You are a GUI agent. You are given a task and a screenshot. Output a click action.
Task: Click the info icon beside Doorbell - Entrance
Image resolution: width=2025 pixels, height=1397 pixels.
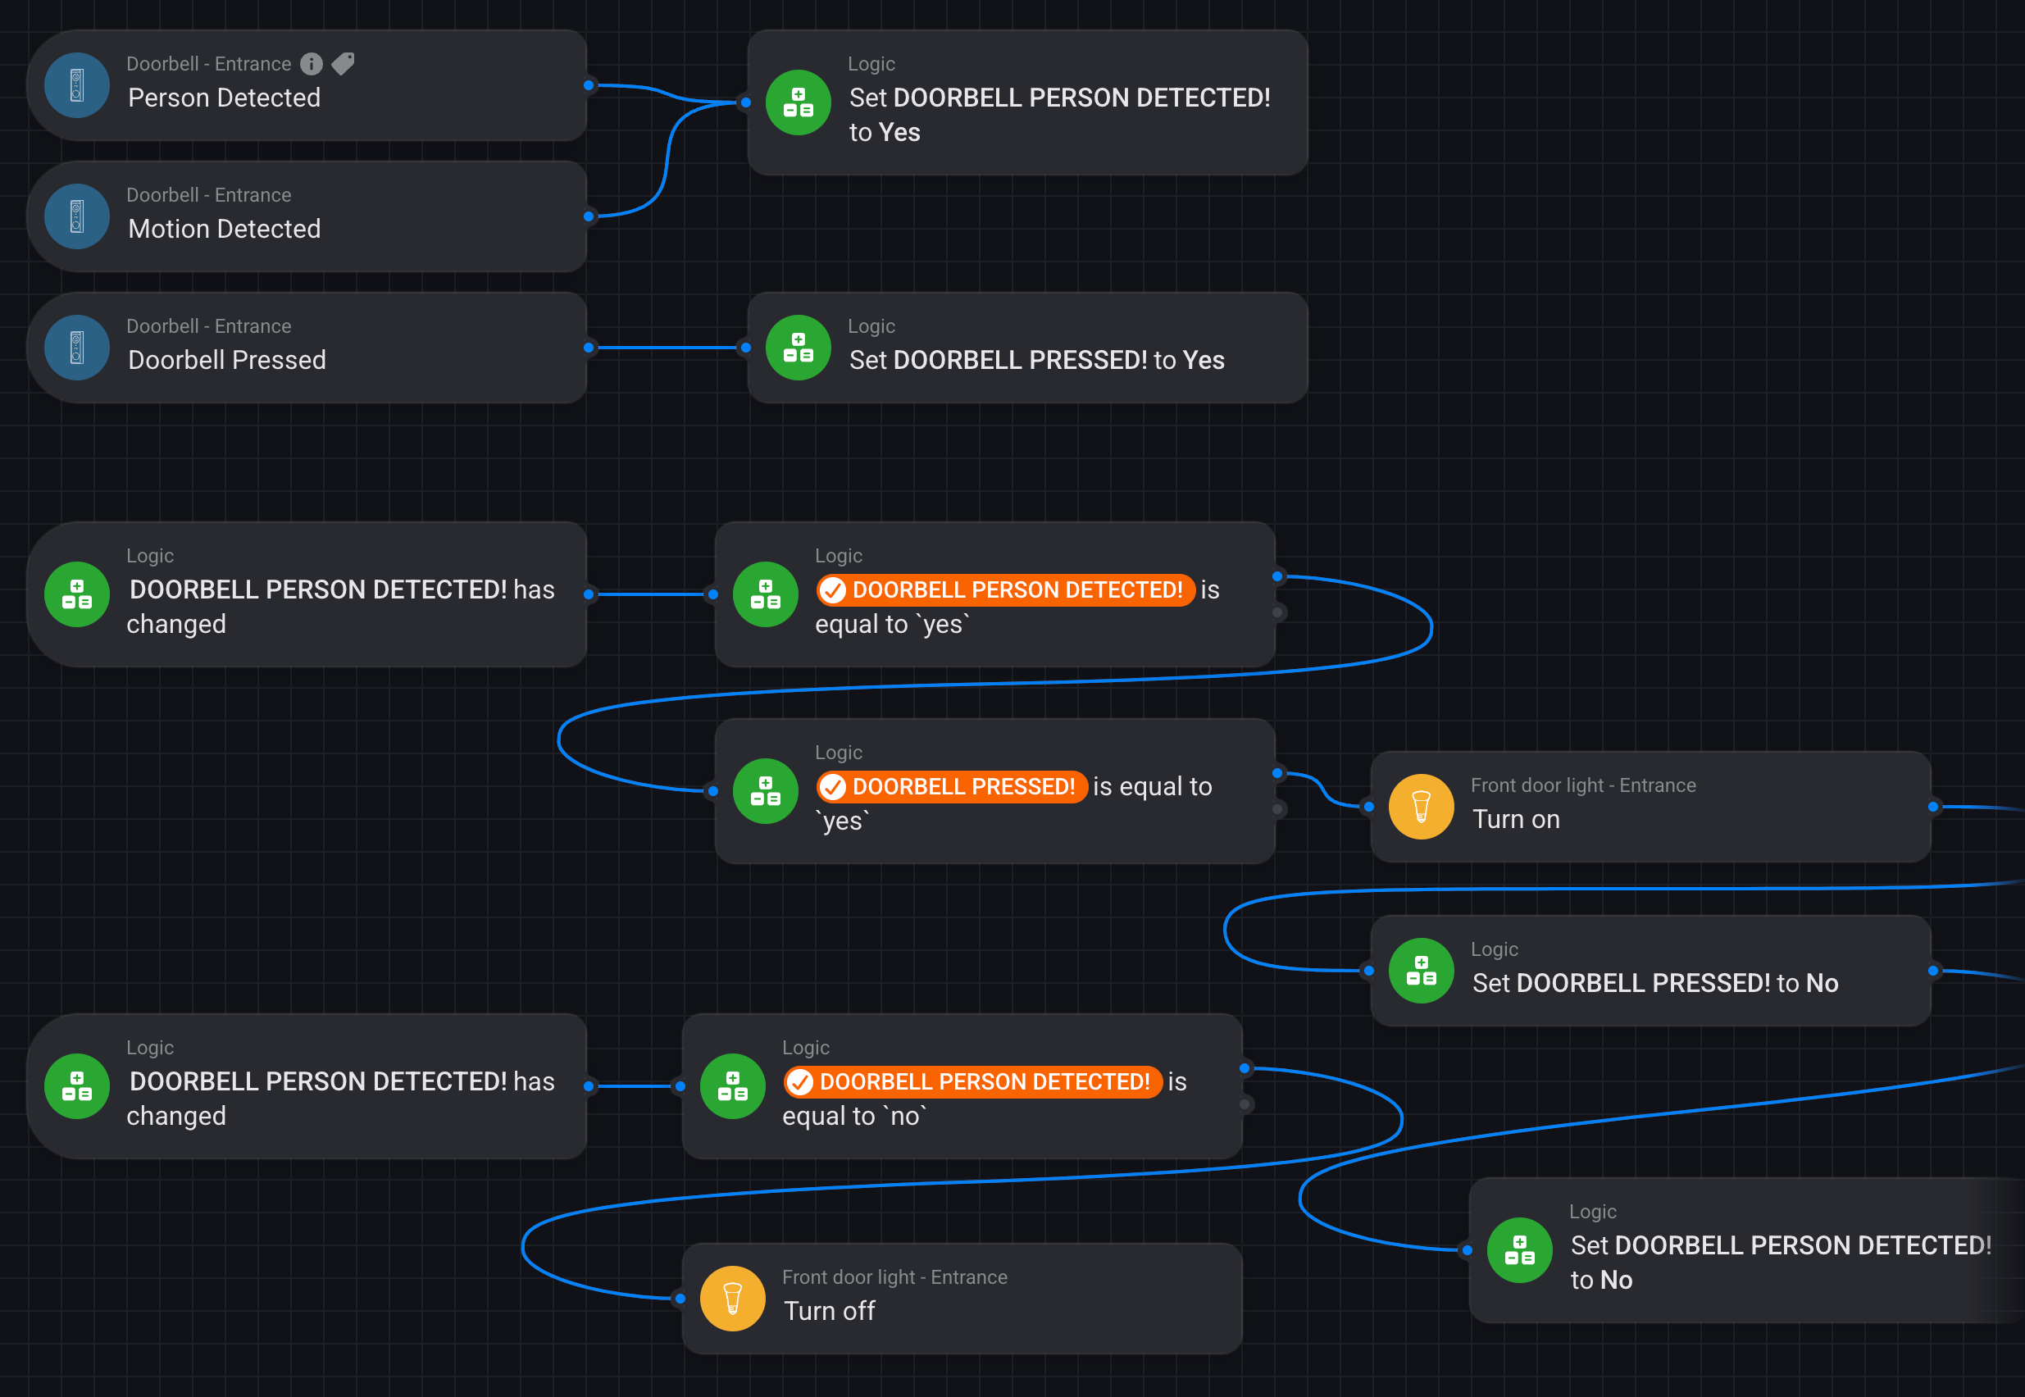pyautogui.click(x=312, y=64)
